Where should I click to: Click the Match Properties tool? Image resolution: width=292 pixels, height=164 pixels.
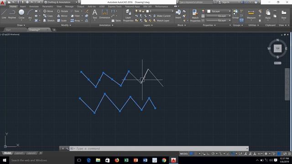[195, 15]
